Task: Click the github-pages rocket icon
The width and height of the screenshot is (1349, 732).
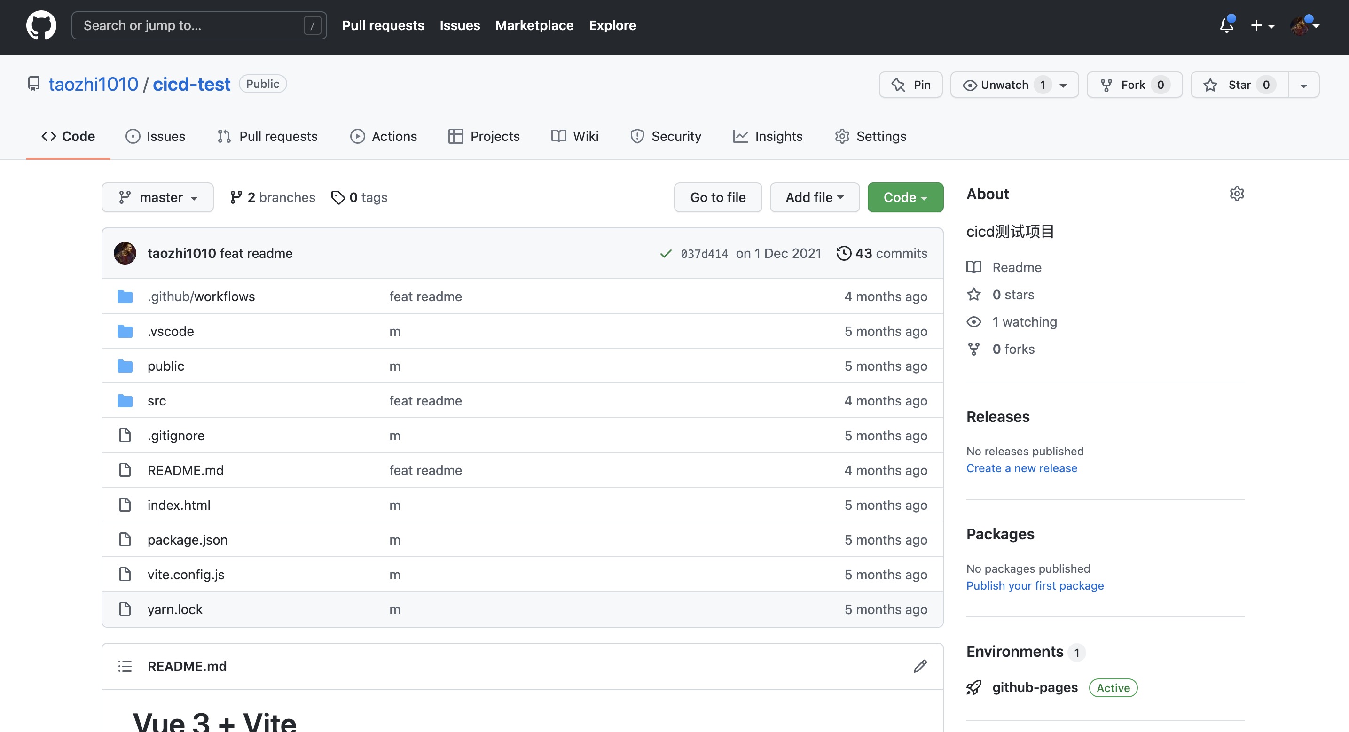Action: 973,687
